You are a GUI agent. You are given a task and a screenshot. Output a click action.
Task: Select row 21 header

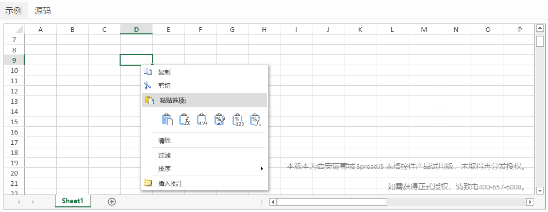coord(14,183)
